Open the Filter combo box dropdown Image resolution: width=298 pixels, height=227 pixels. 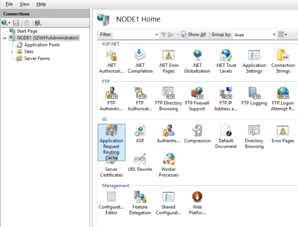[156, 35]
